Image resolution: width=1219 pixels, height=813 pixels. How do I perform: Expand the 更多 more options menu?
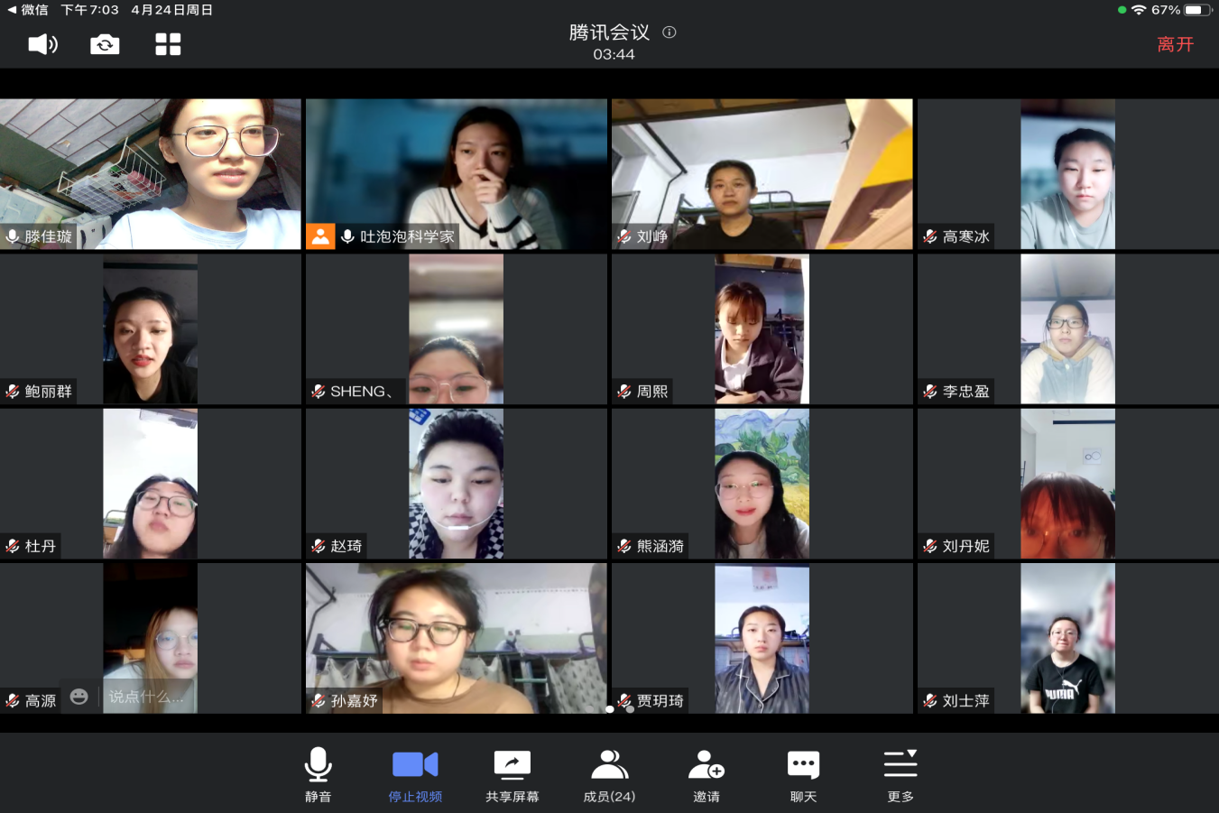(x=900, y=775)
